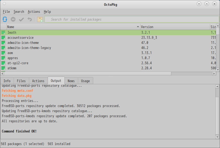This screenshot has width=220, height=148.
Task: Click the atkmm package status icon
Action: (x=3, y=68)
